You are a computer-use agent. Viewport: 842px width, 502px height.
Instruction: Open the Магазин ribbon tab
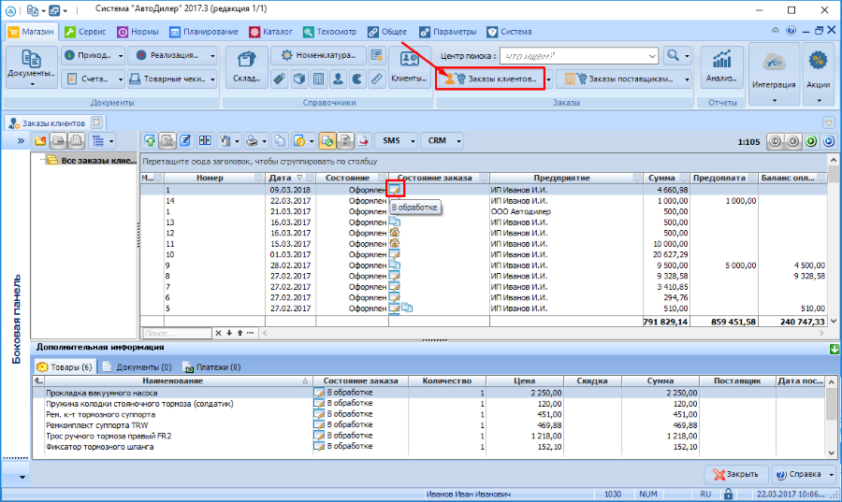click(31, 32)
